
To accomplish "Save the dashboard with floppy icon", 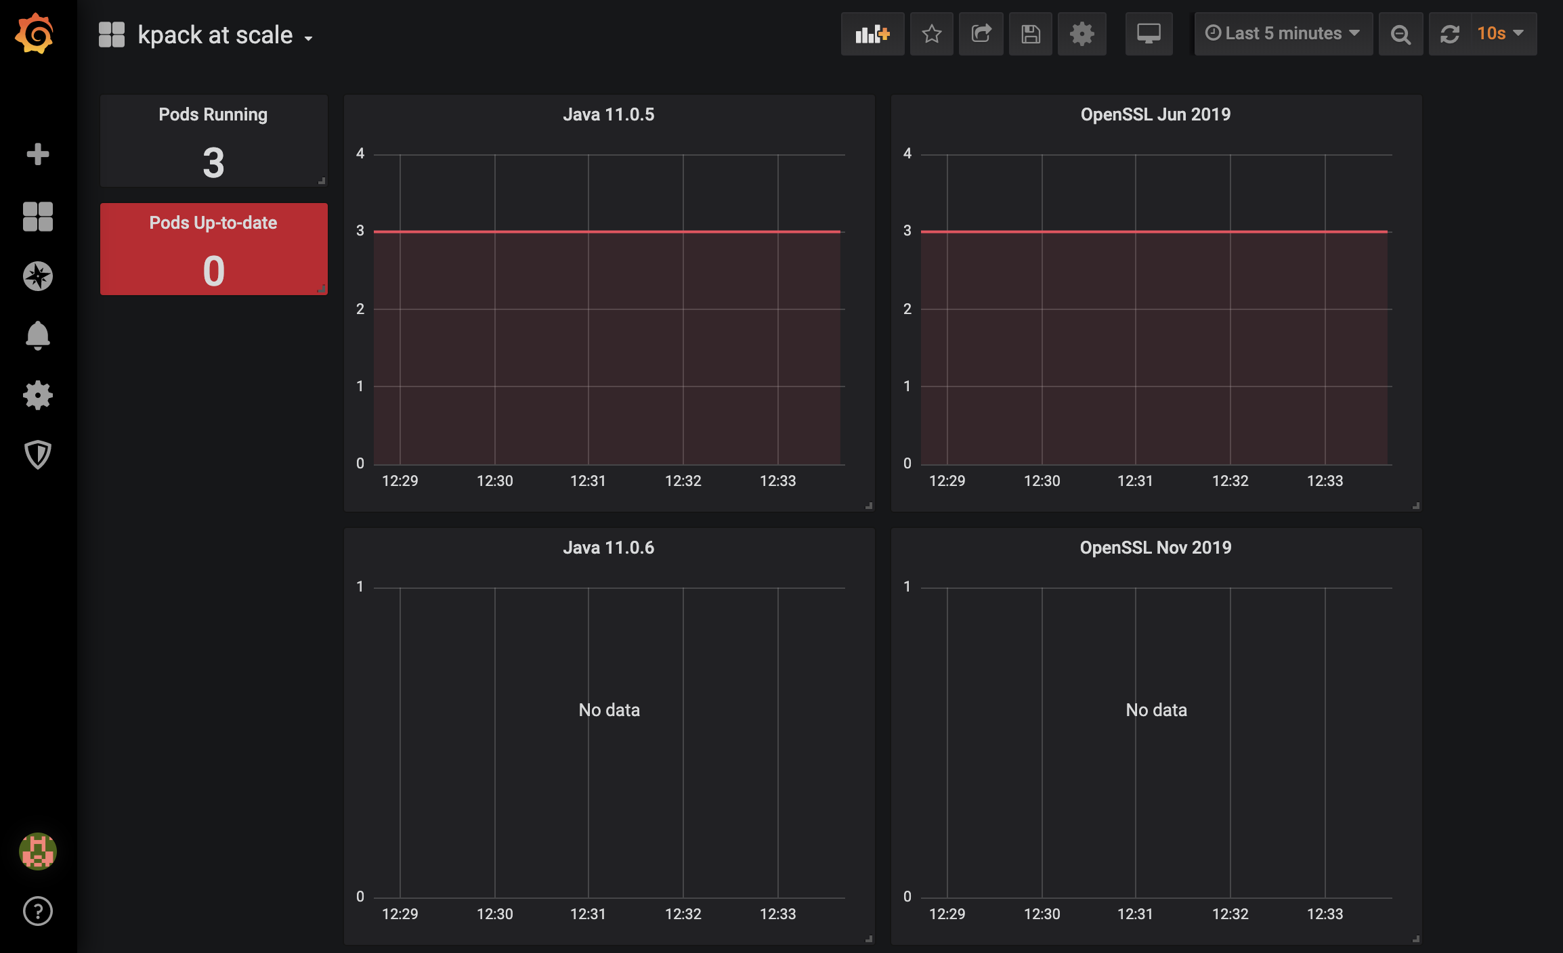I will click(x=1031, y=34).
